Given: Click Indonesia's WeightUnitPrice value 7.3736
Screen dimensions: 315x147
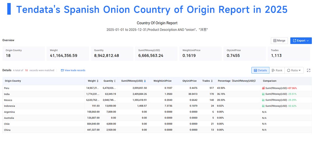Looking at the screenshot, I should click(168, 106).
